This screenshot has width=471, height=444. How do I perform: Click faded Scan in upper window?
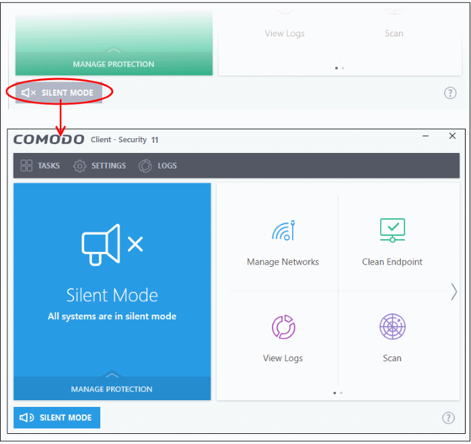point(394,34)
